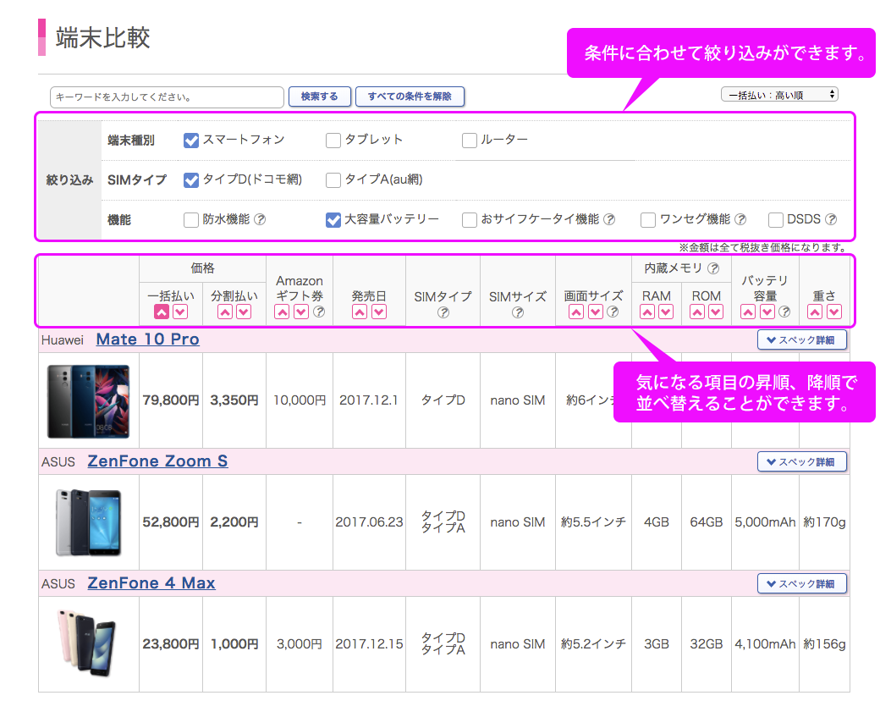891x723 pixels.
Task: Open help icon next to 防水機能
Action: (x=260, y=219)
